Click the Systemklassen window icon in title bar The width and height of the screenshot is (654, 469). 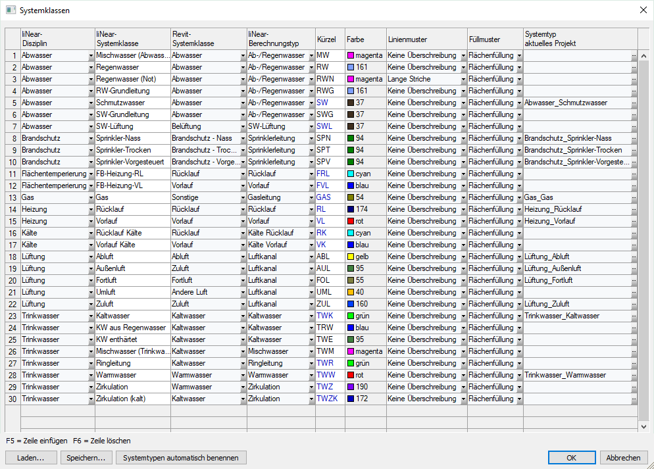tap(11, 10)
